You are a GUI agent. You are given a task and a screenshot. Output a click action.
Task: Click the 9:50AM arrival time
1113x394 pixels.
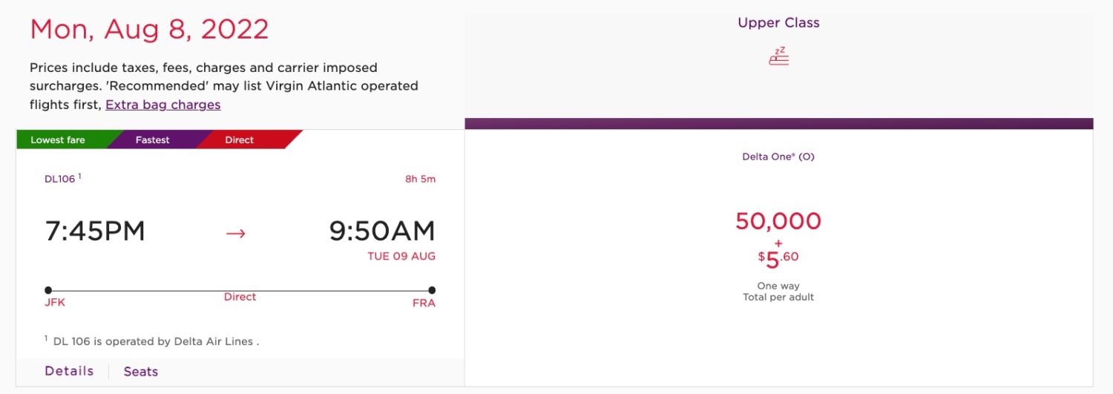[382, 232]
